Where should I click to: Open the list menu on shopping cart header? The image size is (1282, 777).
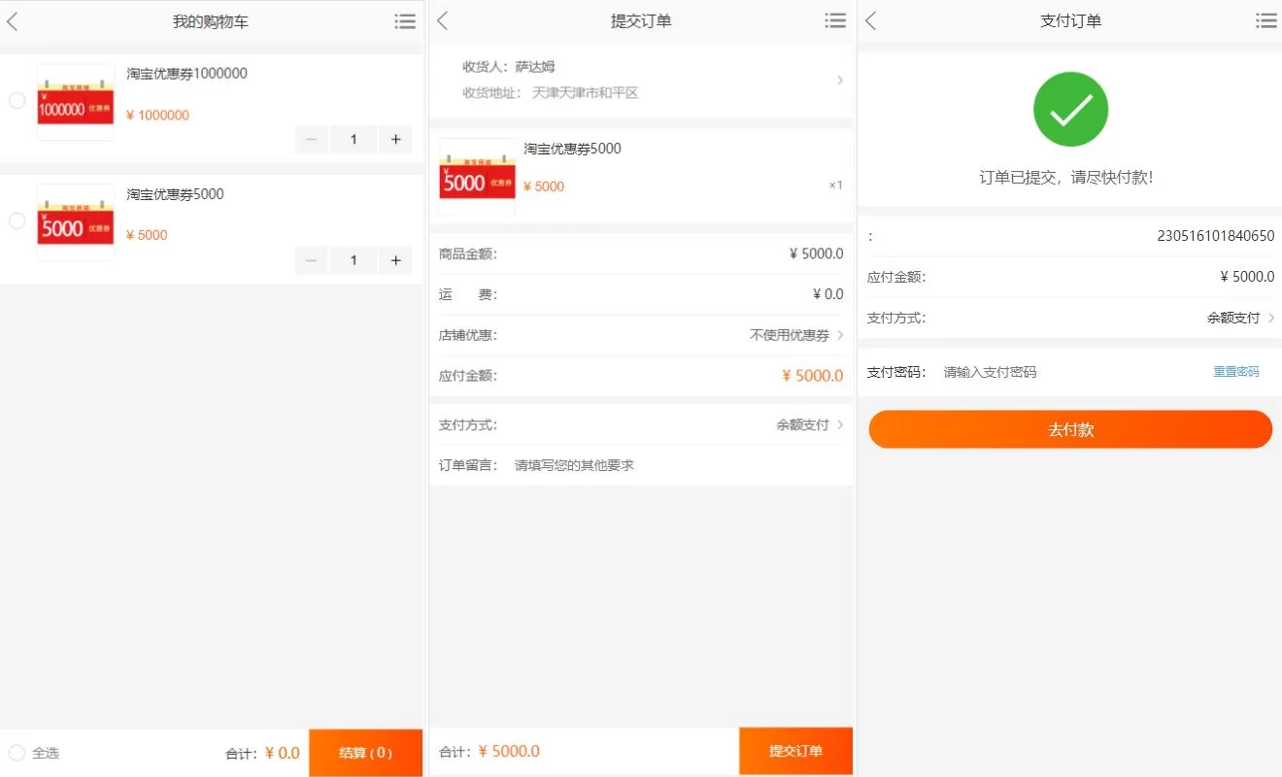click(x=405, y=21)
